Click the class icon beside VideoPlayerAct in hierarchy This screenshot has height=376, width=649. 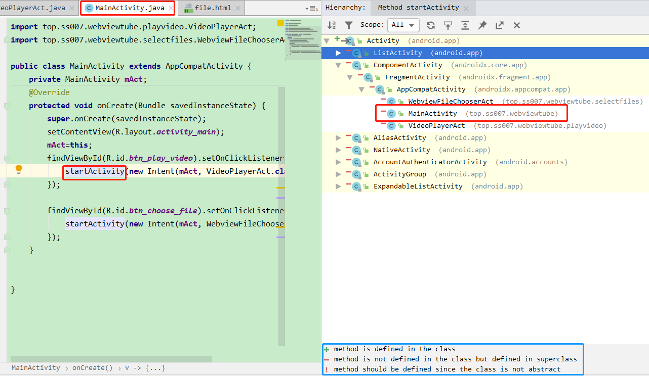click(x=391, y=126)
